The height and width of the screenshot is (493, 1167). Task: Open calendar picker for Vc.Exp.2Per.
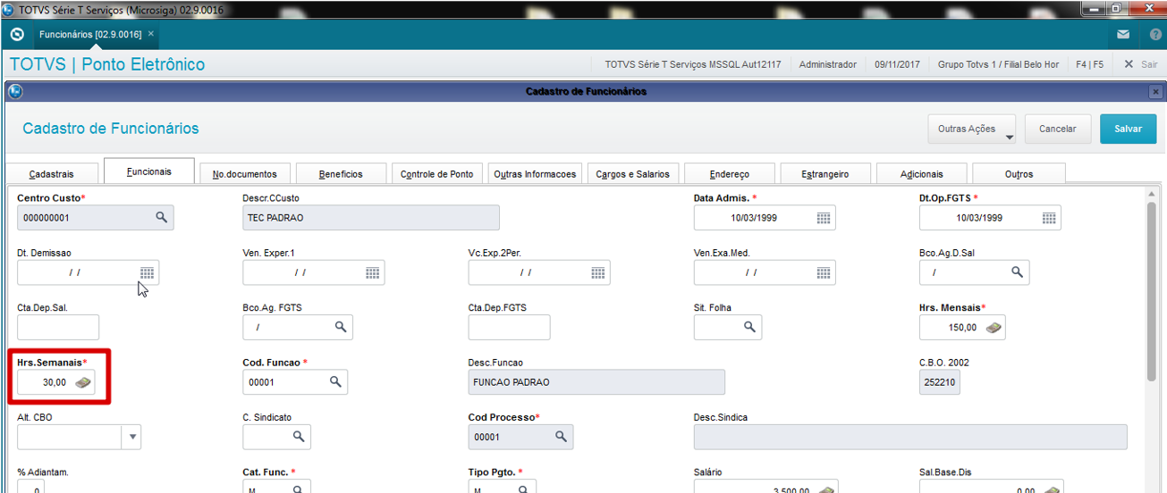pyautogui.click(x=598, y=272)
